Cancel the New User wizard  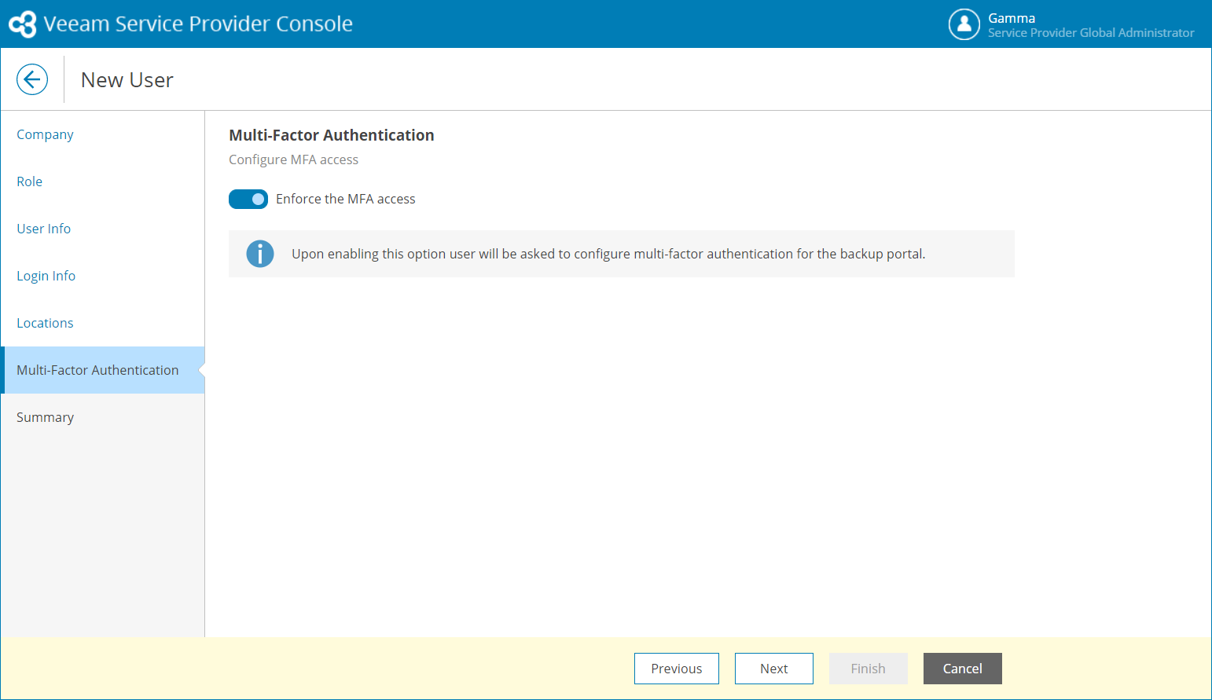962,669
